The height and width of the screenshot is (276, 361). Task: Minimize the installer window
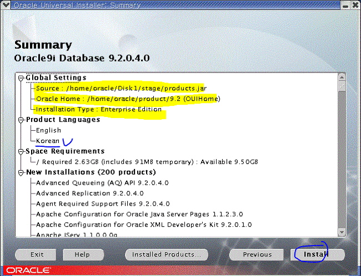click(x=345, y=5)
